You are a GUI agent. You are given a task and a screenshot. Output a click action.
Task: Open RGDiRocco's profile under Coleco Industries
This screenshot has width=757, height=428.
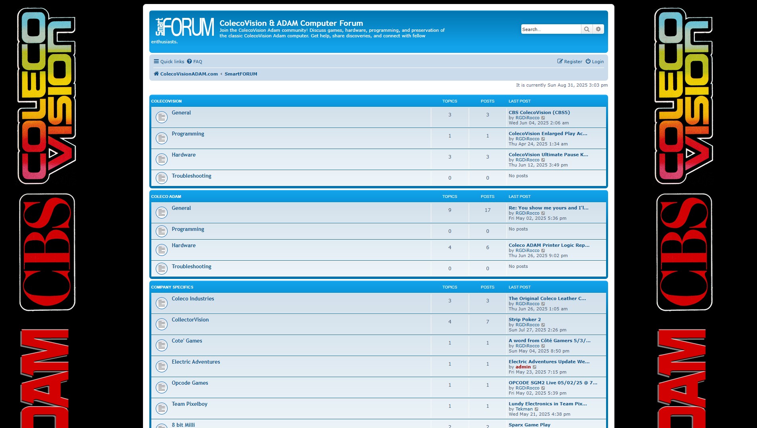[x=527, y=303]
